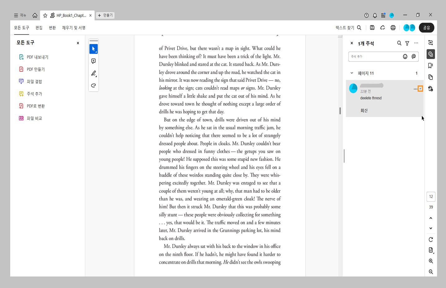Open the hamburger 메뉴 menu
The image size is (446, 288).
20,15
